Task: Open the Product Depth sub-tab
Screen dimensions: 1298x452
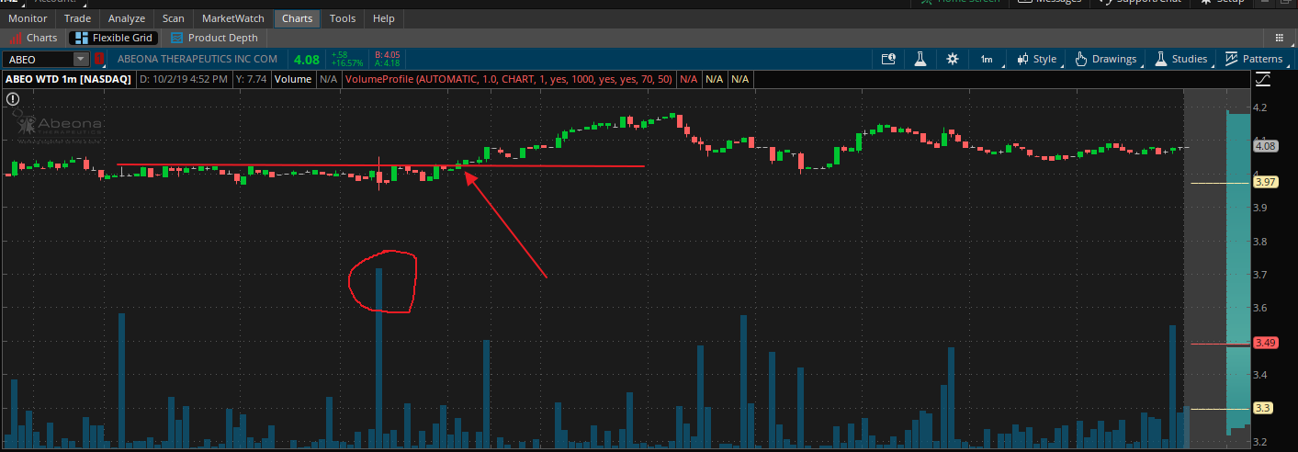Action: coord(215,38)
